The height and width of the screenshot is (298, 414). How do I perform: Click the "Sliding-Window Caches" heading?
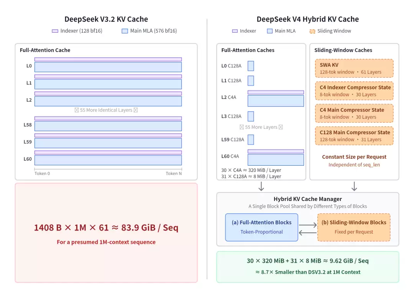point(343,50)
